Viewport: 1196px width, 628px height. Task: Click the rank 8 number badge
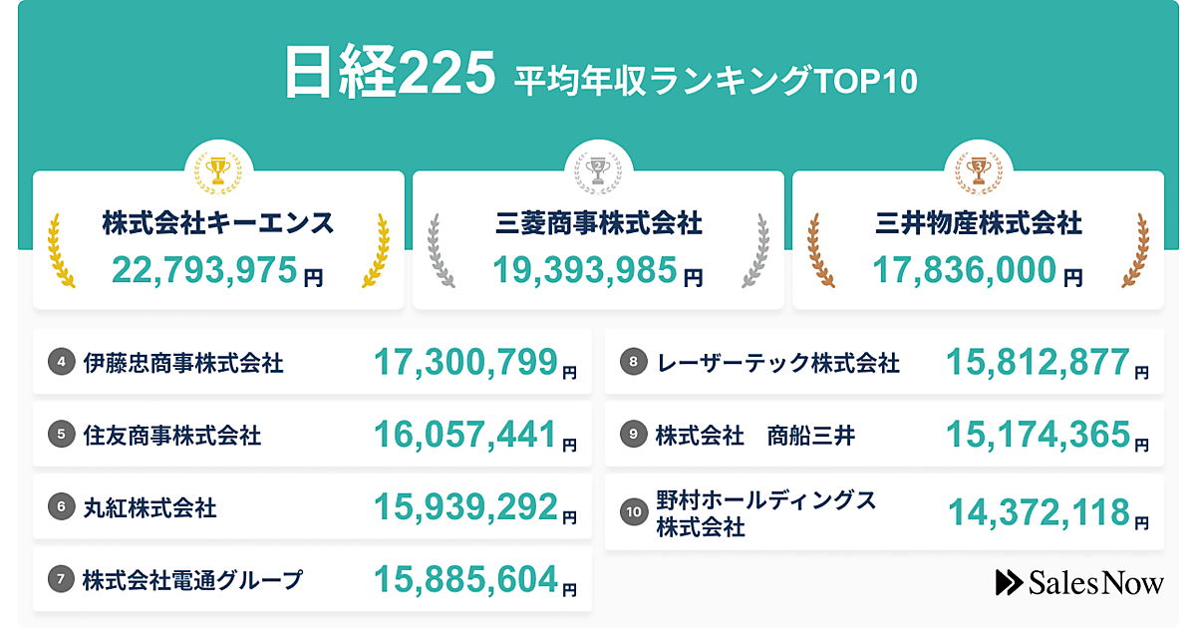point(634,362)
